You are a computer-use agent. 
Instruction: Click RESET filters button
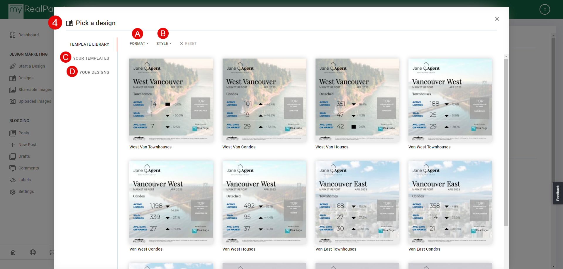188,44
